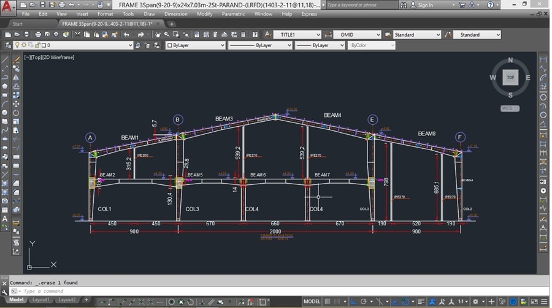Toggle Annotation visibility icon in status bar
Screen dimensions: 552x308
pos(432,301)
